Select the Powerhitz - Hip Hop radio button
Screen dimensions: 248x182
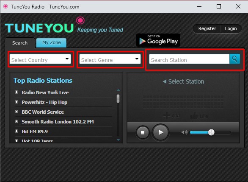(17, 102)
